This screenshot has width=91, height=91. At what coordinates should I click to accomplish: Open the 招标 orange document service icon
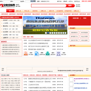tap(26, 54)
